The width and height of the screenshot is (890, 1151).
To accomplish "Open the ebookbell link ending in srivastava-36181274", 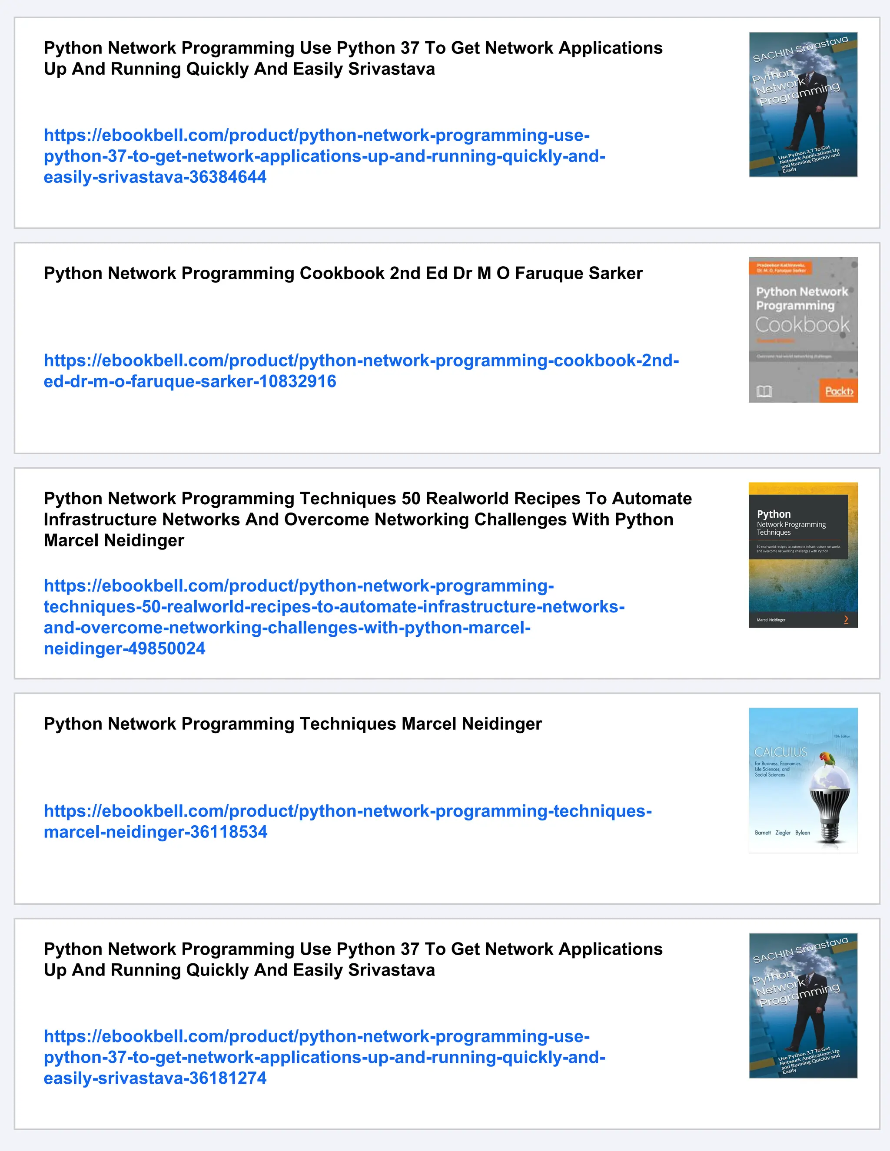I will pyautogui.click(x=324, y=1057).
